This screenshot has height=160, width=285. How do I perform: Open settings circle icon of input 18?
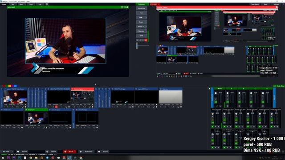[181, 107]
